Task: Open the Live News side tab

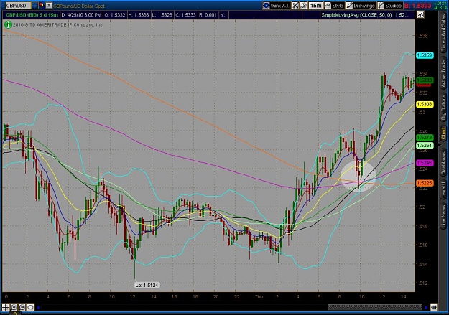Action: [443, 216]
